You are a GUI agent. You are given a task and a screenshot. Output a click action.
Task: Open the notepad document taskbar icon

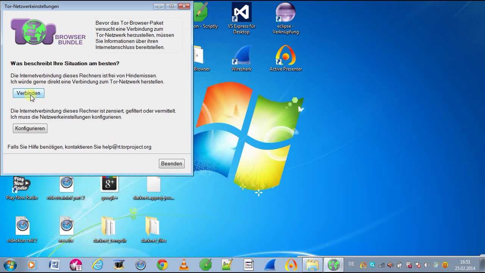249,265
